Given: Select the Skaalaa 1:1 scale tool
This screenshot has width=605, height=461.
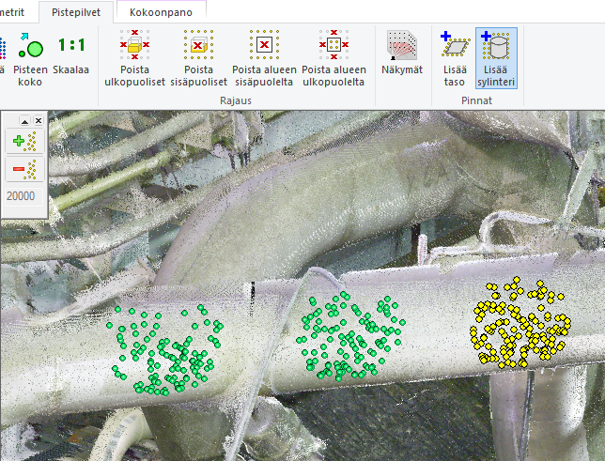Looking at the screenshot, I should (71, 56).
